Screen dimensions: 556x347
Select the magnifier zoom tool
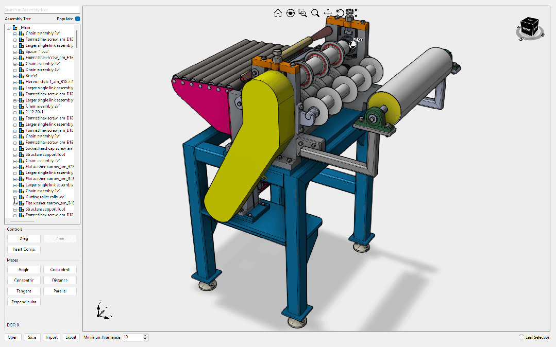(x=315, y=13)
